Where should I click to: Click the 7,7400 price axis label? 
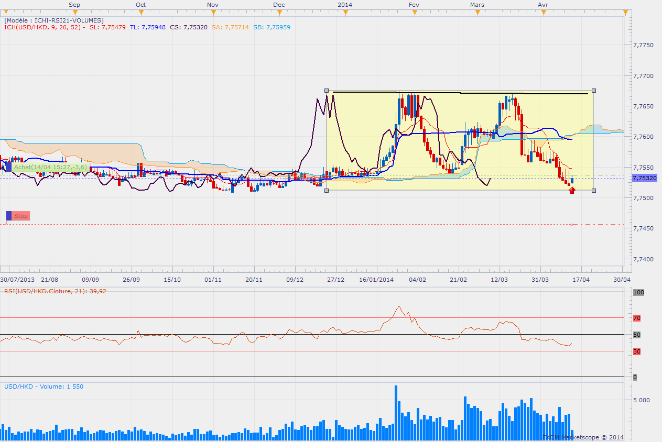tap(643, 259)
